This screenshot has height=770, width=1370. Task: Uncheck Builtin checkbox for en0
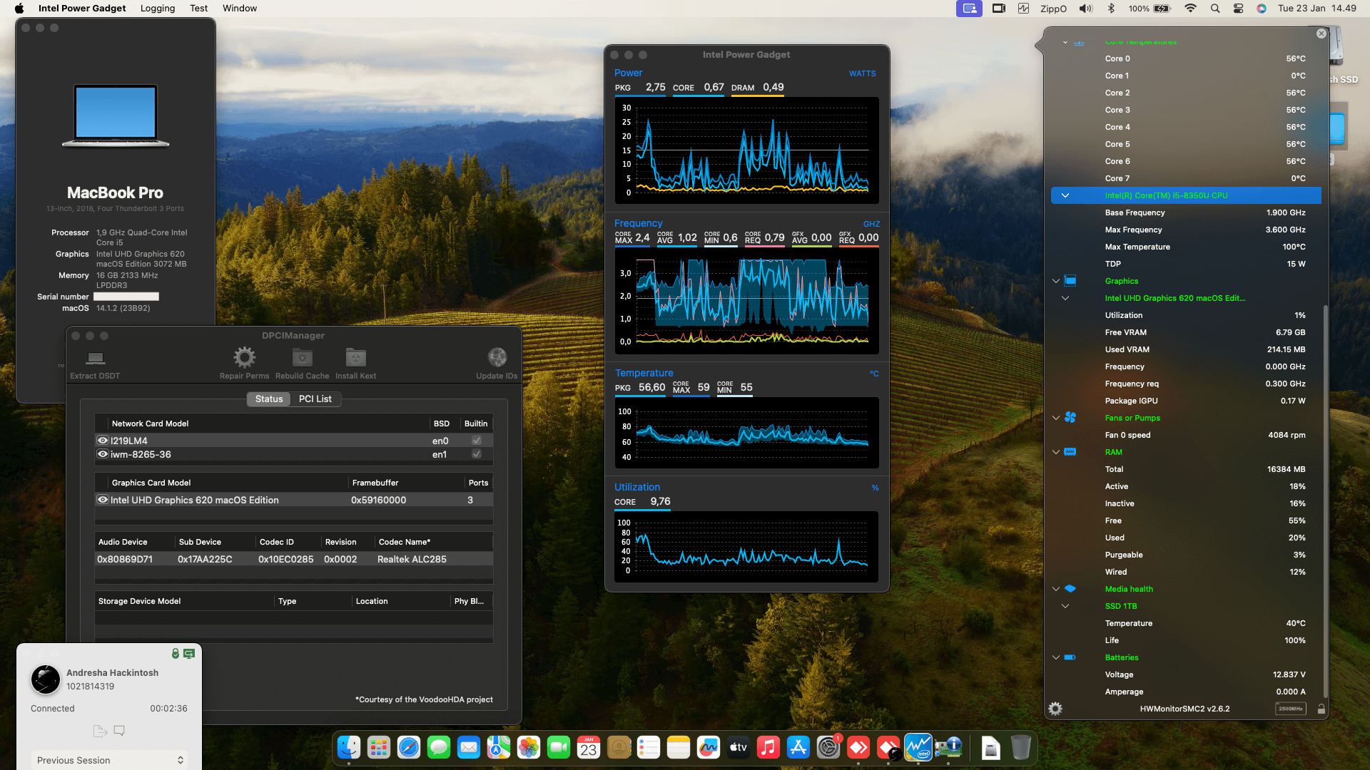[x=476, y=441]
